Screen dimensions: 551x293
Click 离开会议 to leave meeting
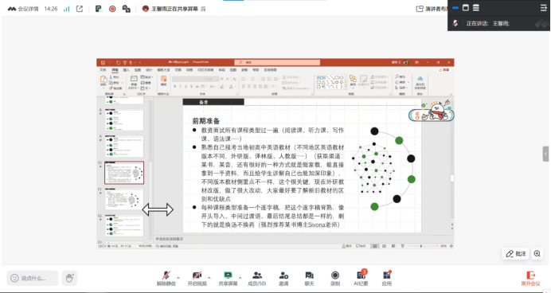[x=530, y=279]
